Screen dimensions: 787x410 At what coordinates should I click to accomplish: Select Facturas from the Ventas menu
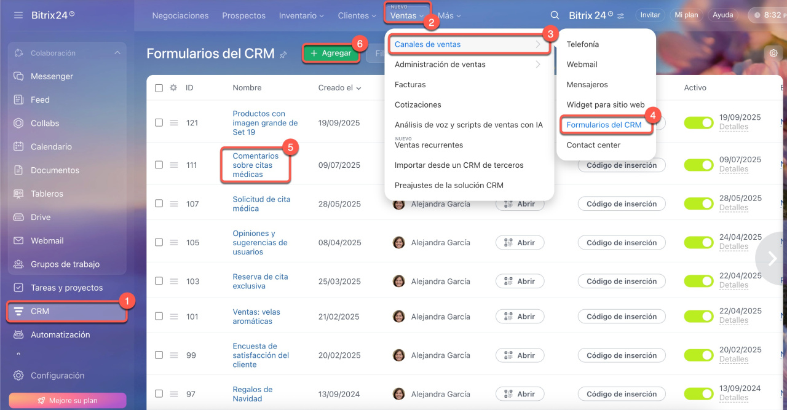[x=410, y=85]
